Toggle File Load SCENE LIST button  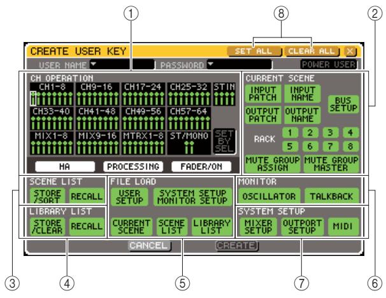point(172,227)
